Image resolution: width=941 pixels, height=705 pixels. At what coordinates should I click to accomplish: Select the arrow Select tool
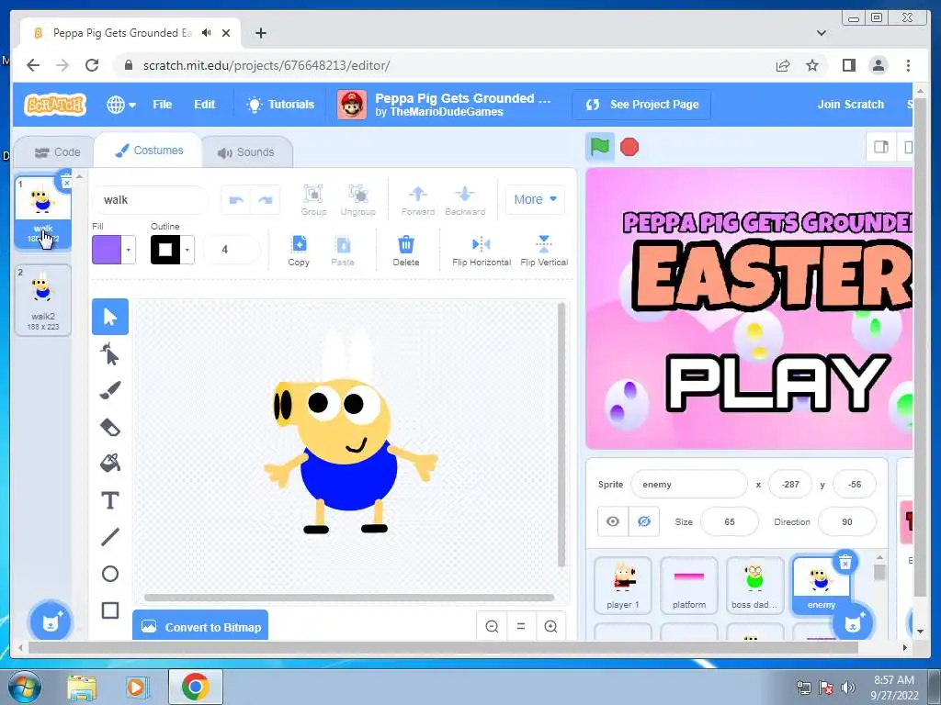(110, 317)
